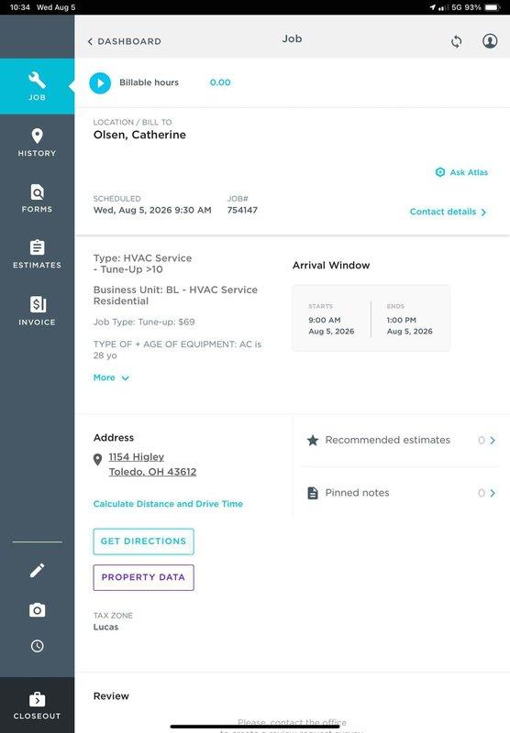
Task: Go back to Dashboard
Action: click(125, 41)
